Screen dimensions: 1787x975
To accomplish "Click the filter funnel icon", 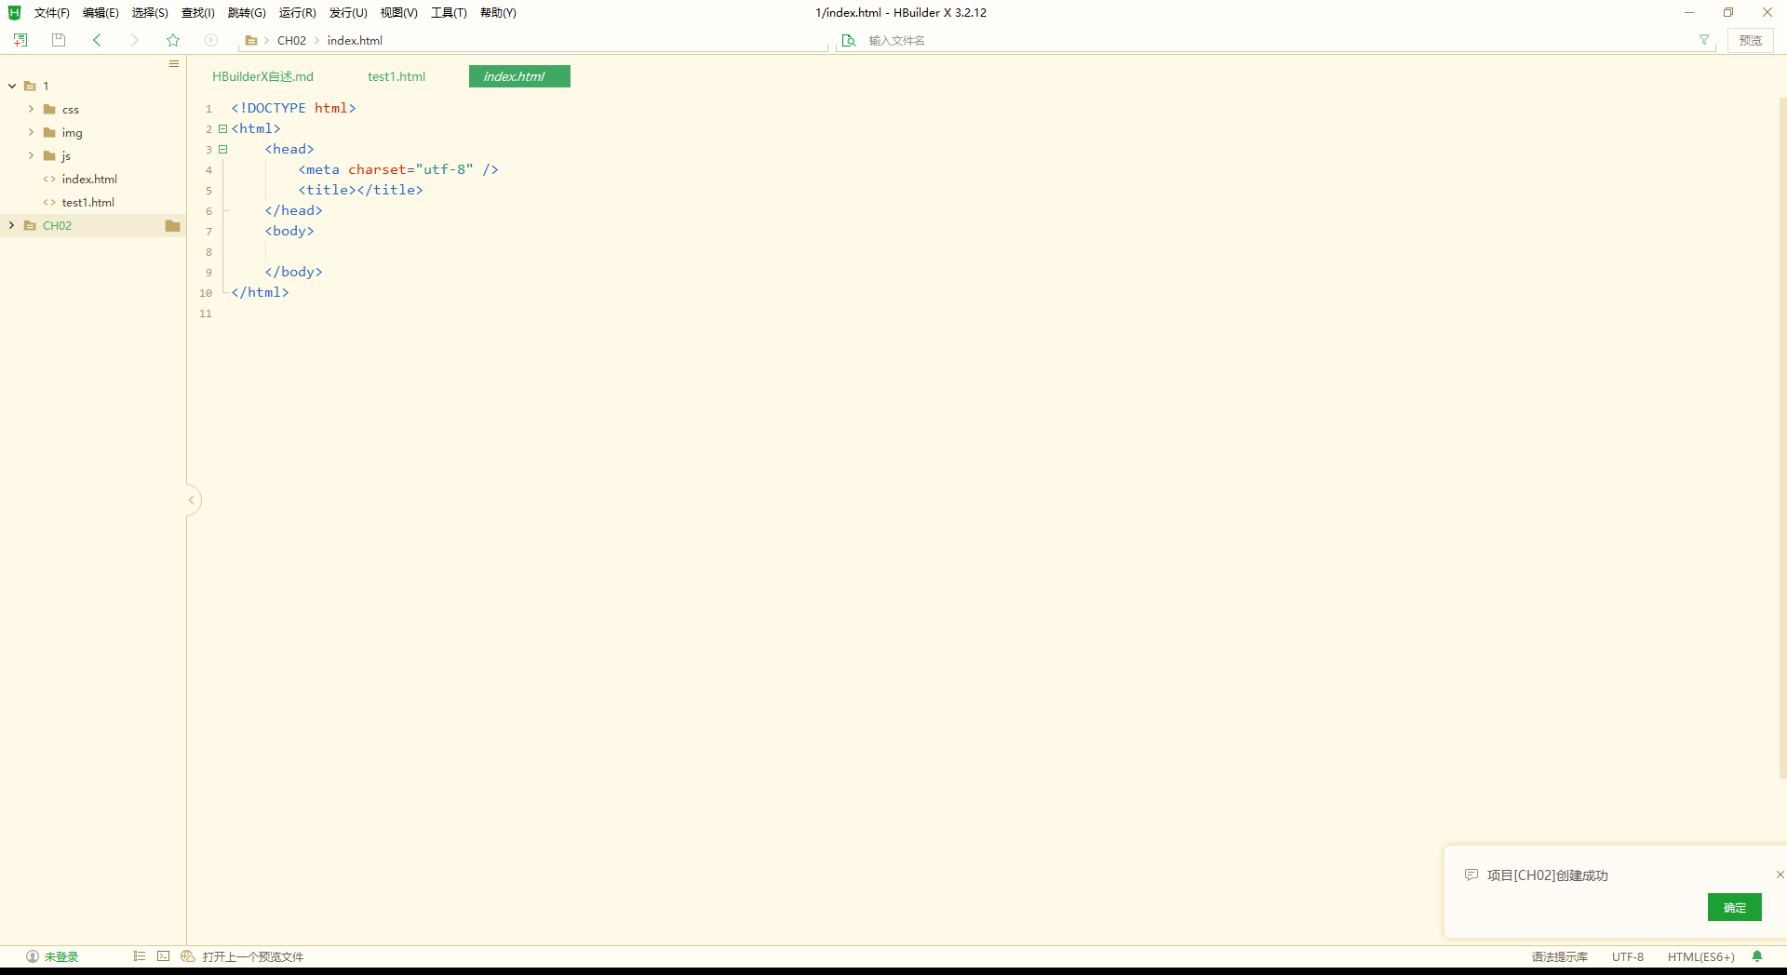I will pyautogui.click(x=1704, y=40).
